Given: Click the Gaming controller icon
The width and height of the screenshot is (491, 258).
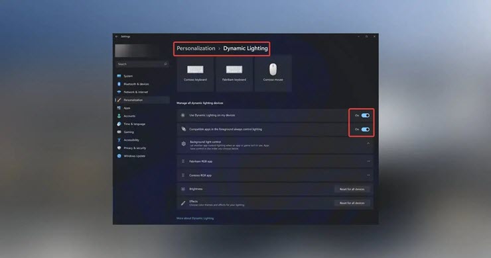Looking at the screenshot, I should coord(119,132).
